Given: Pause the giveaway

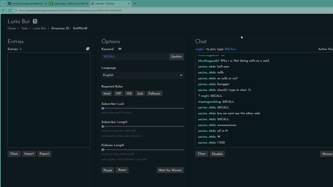Looking at the screenshot, I should 108,170.
